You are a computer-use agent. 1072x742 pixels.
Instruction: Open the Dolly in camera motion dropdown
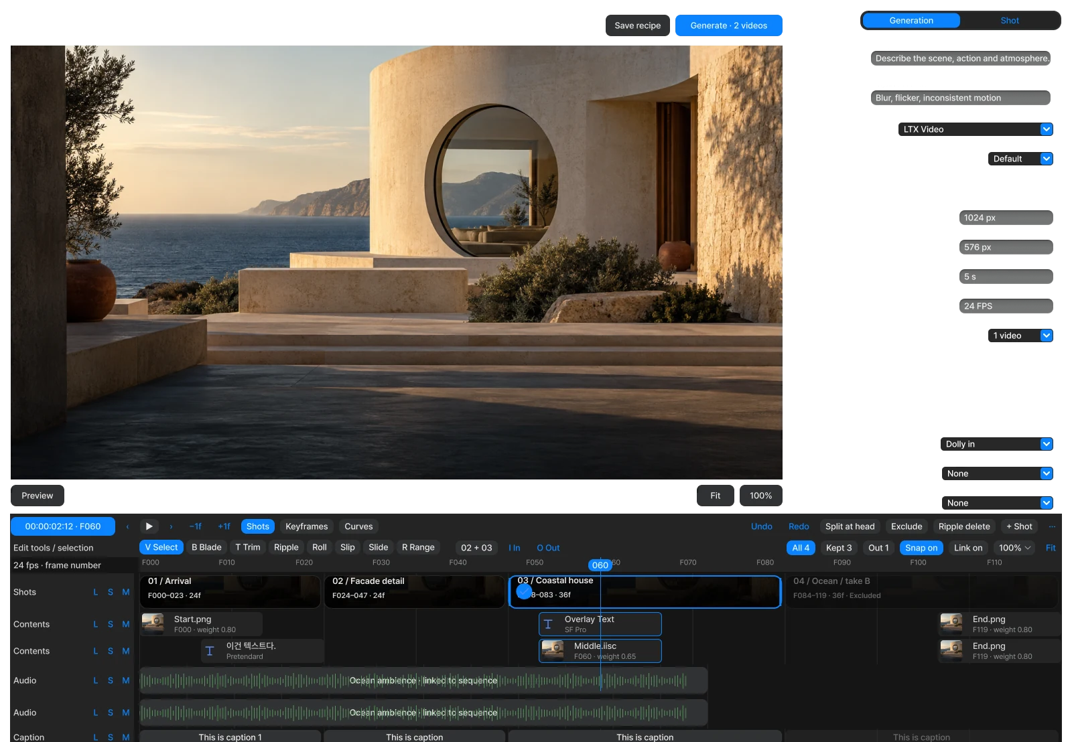pos(997,444)
